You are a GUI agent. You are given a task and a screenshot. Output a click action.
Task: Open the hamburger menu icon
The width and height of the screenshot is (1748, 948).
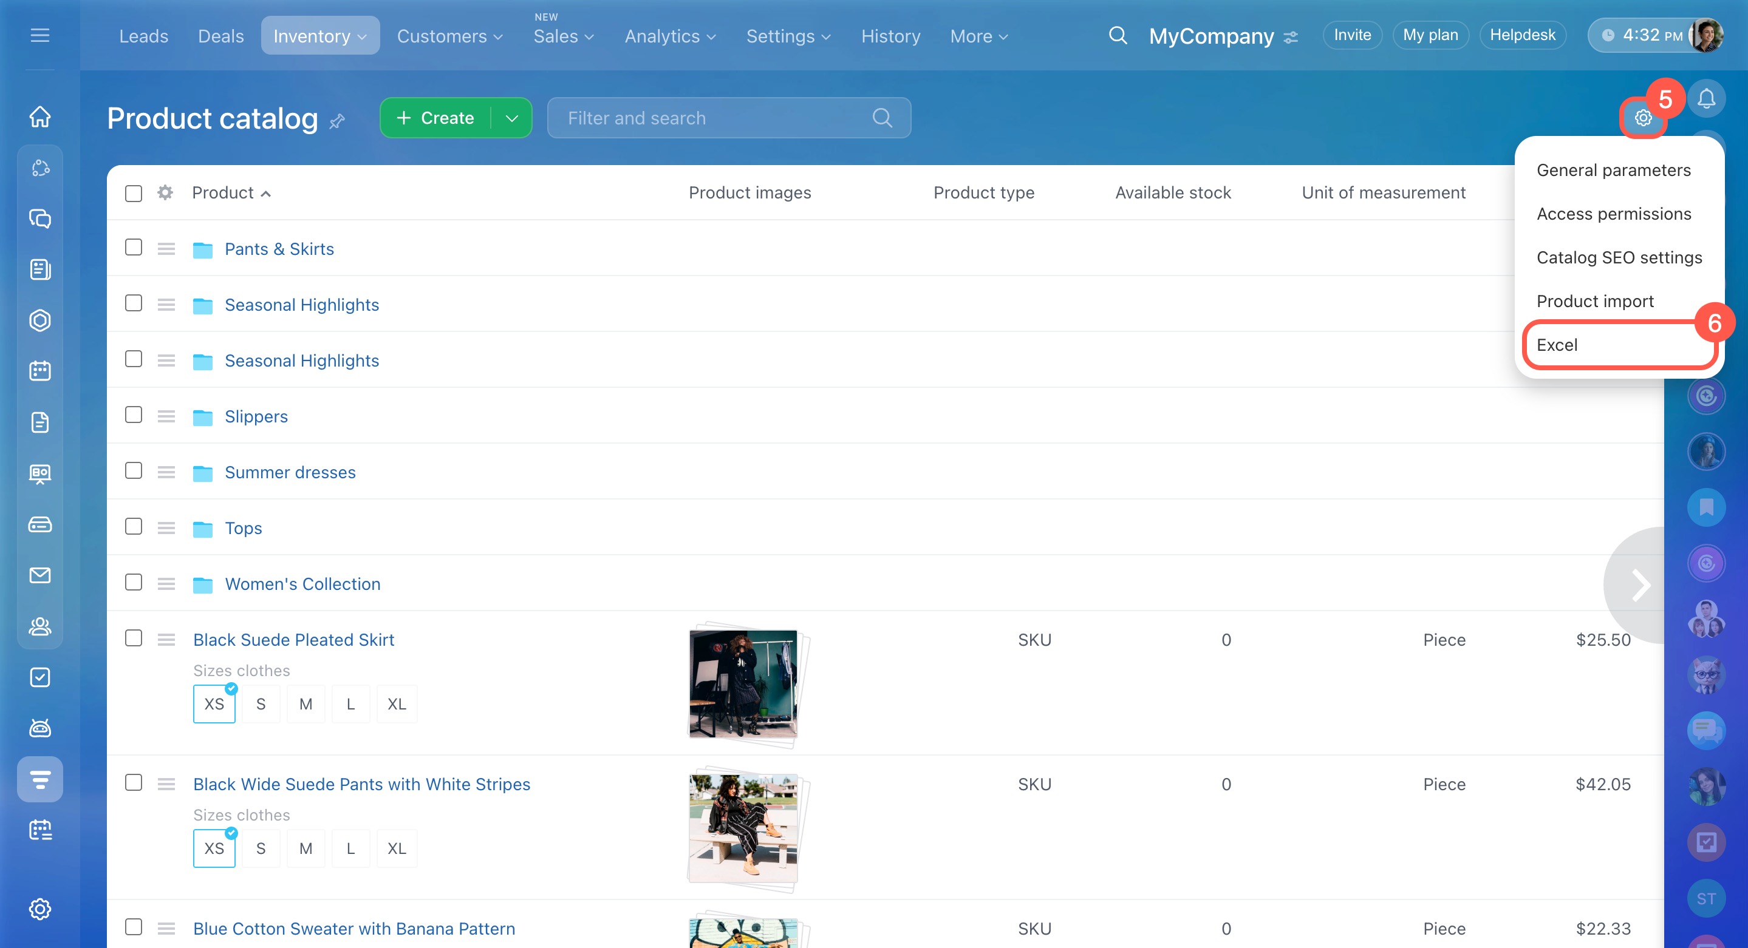click(x=40, y=35)
